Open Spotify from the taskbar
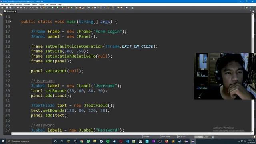256x144 pixels. (x=108, y=141)
